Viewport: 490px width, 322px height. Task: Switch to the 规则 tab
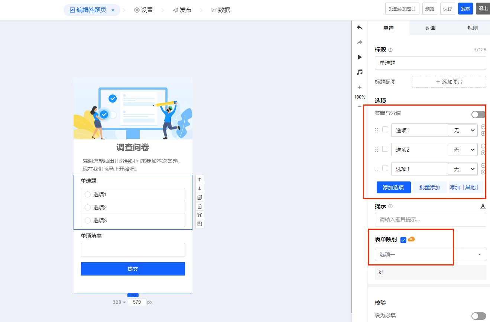coord(472,28)
